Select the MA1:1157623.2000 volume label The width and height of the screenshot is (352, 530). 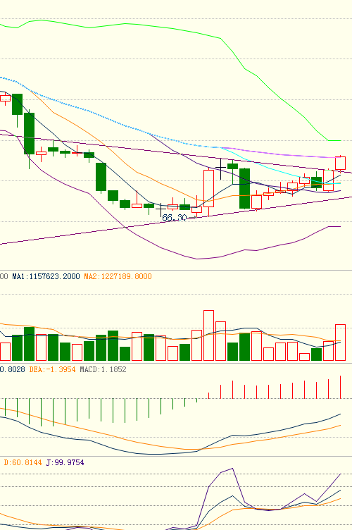46,276
